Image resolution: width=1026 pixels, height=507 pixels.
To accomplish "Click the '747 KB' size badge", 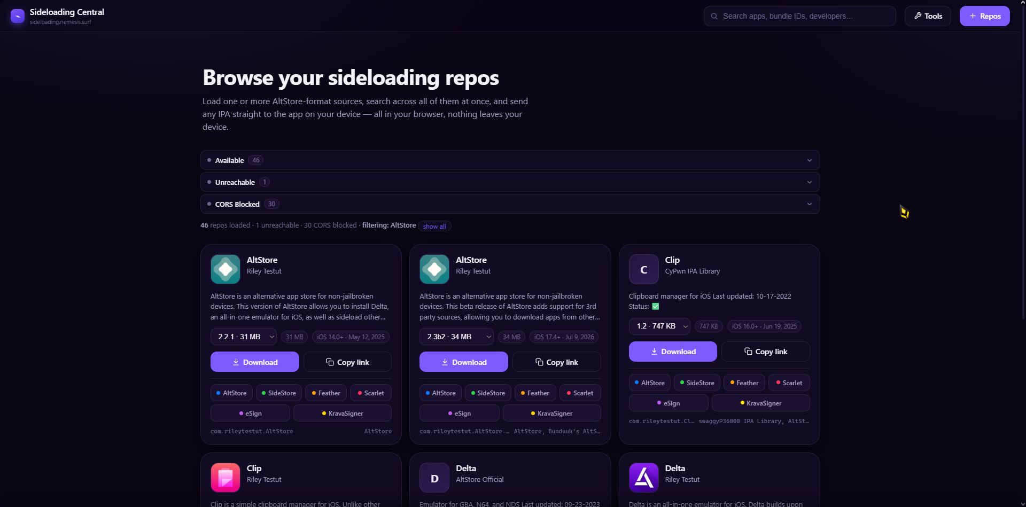I will tap(709, 326).
